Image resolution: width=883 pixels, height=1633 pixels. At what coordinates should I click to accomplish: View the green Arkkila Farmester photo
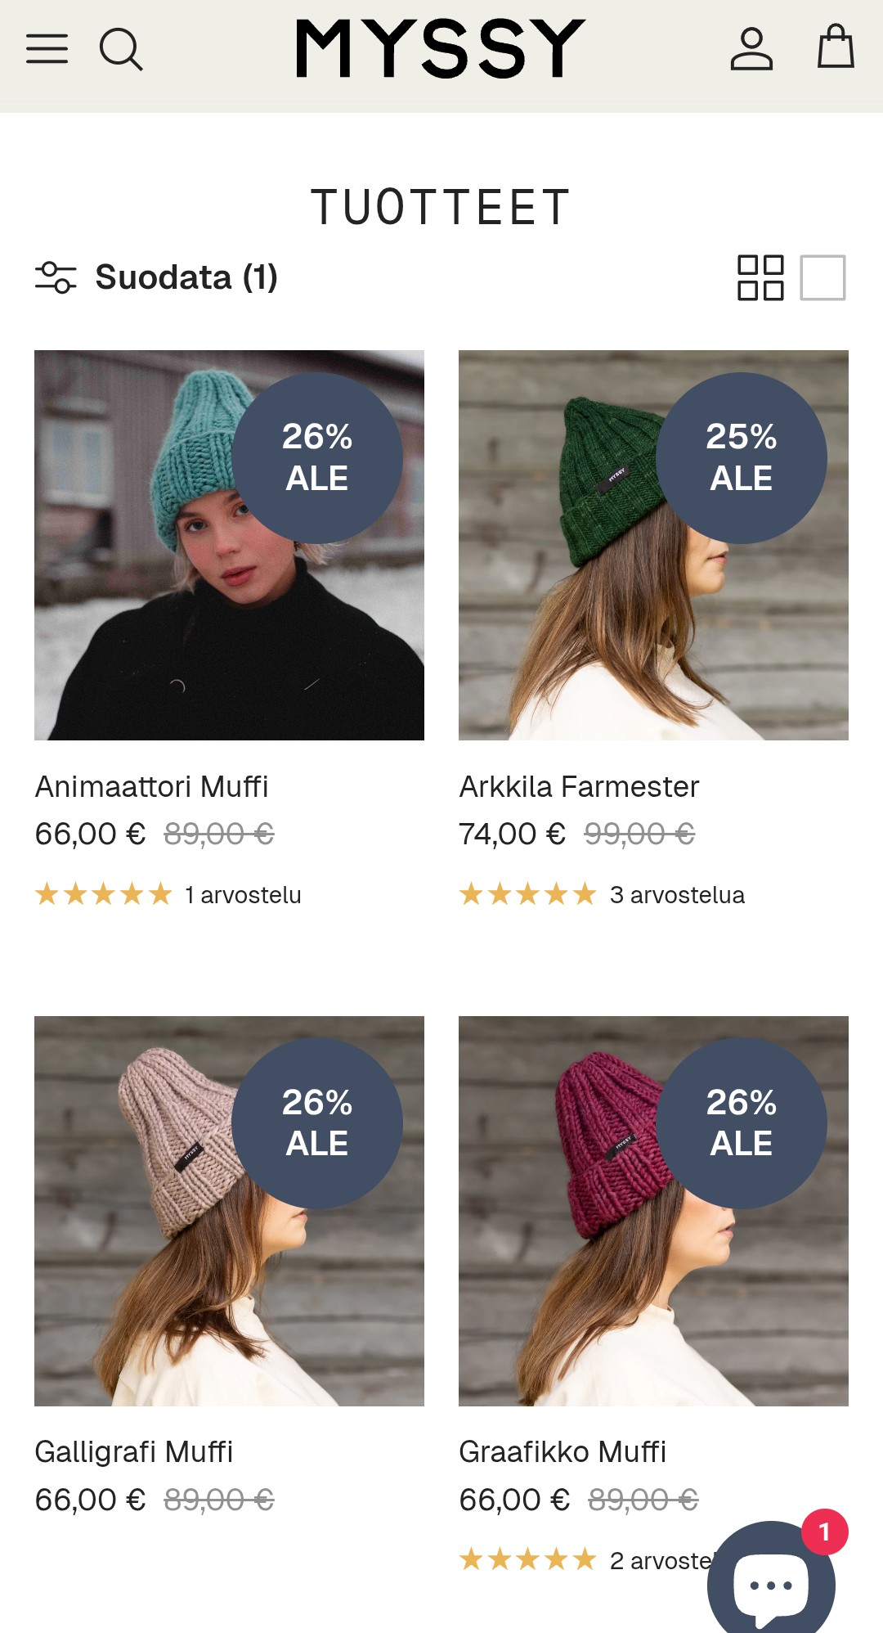point(653,545)
